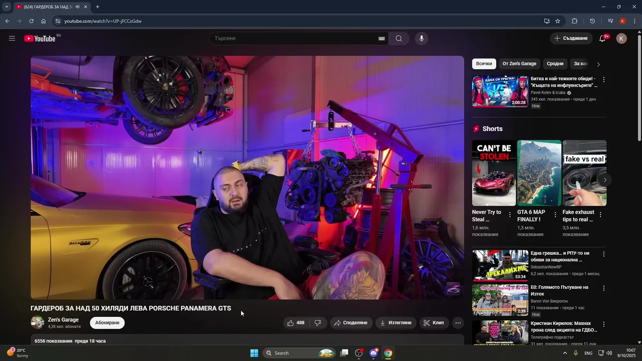Start voice search with microphone
This screenshot has width=642, height=361.
[x=421, y=39]
